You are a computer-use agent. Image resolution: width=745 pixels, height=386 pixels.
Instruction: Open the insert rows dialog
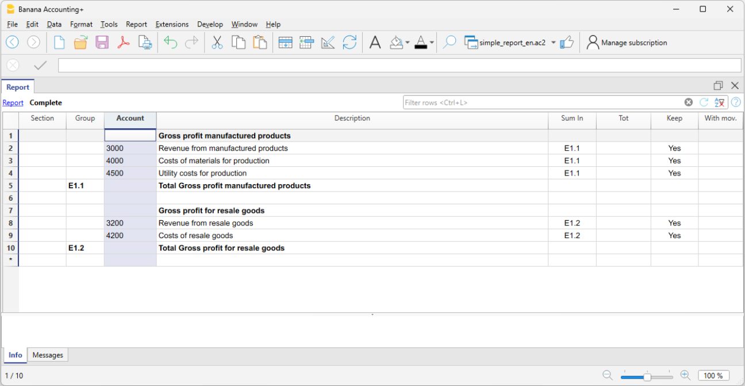285,42
